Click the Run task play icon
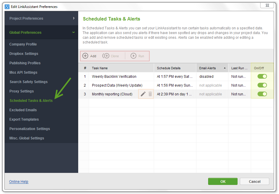Viewport: 279px width, 194px height. (x=133, y=56)
